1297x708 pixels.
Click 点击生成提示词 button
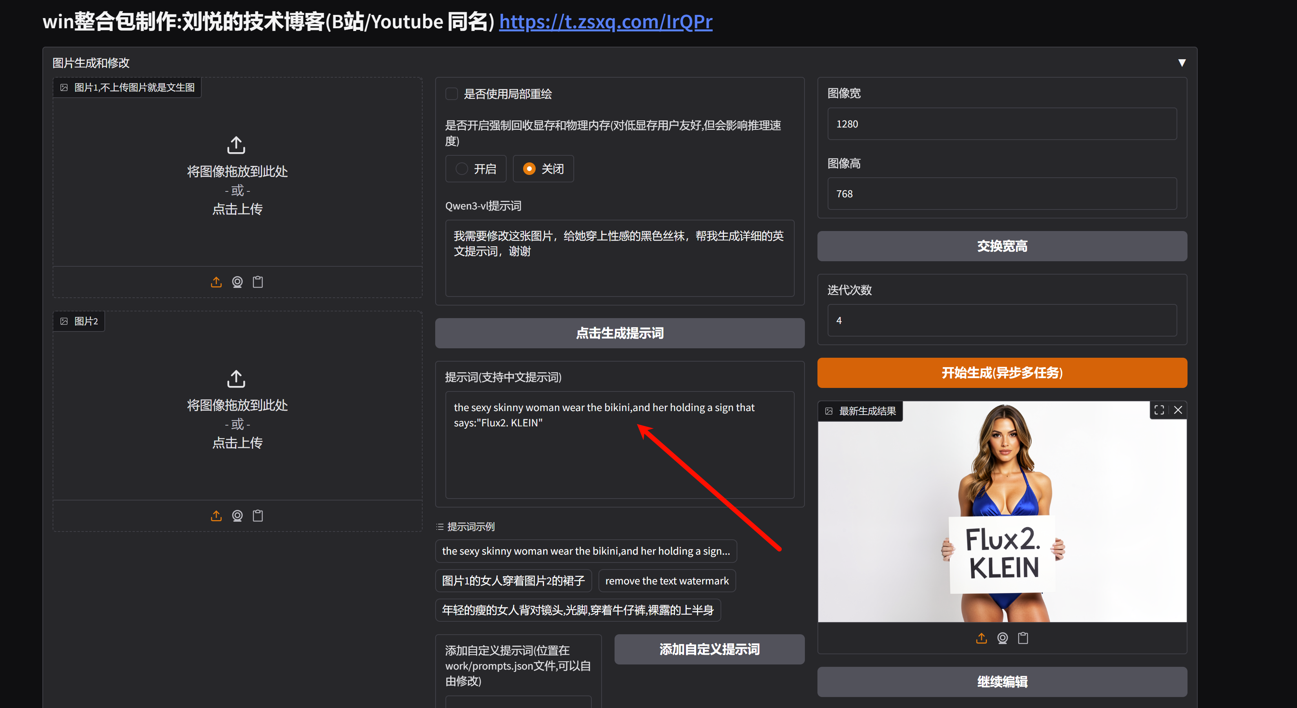pyautogui.click(x=619, y=333)
